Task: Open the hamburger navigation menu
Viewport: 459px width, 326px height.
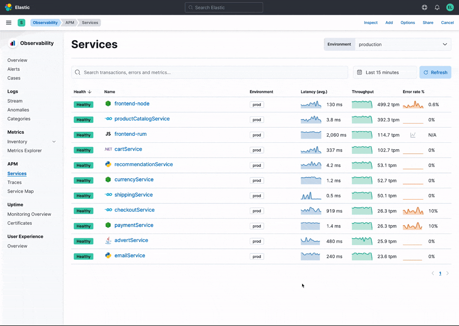Action: click(8, 23)
